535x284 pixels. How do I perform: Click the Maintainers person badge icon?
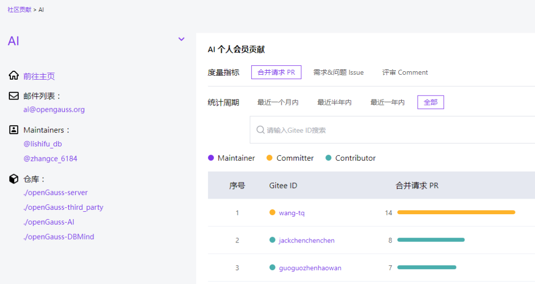(x=14, y=130)
